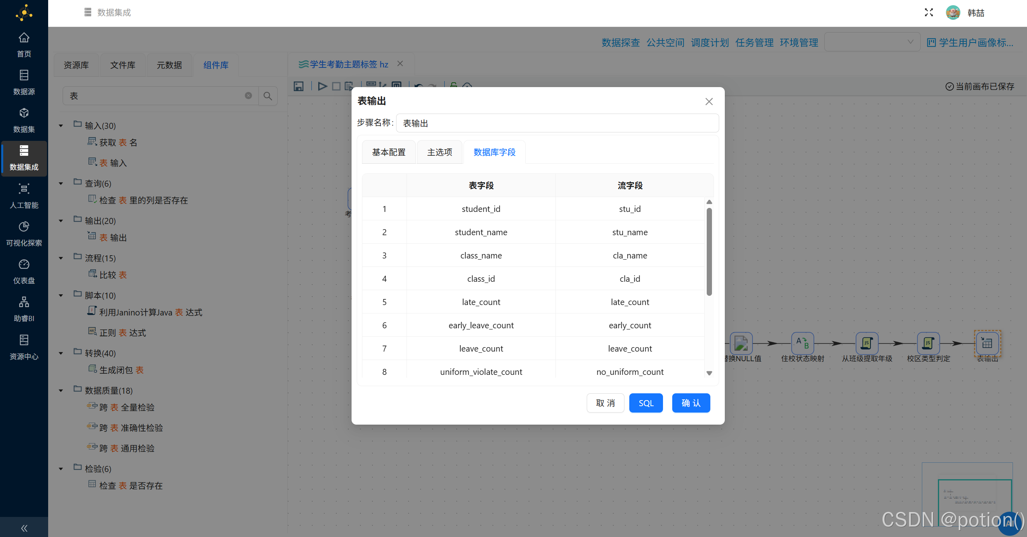
Task: Click the SQL button
Action: (x=646, y=403)
